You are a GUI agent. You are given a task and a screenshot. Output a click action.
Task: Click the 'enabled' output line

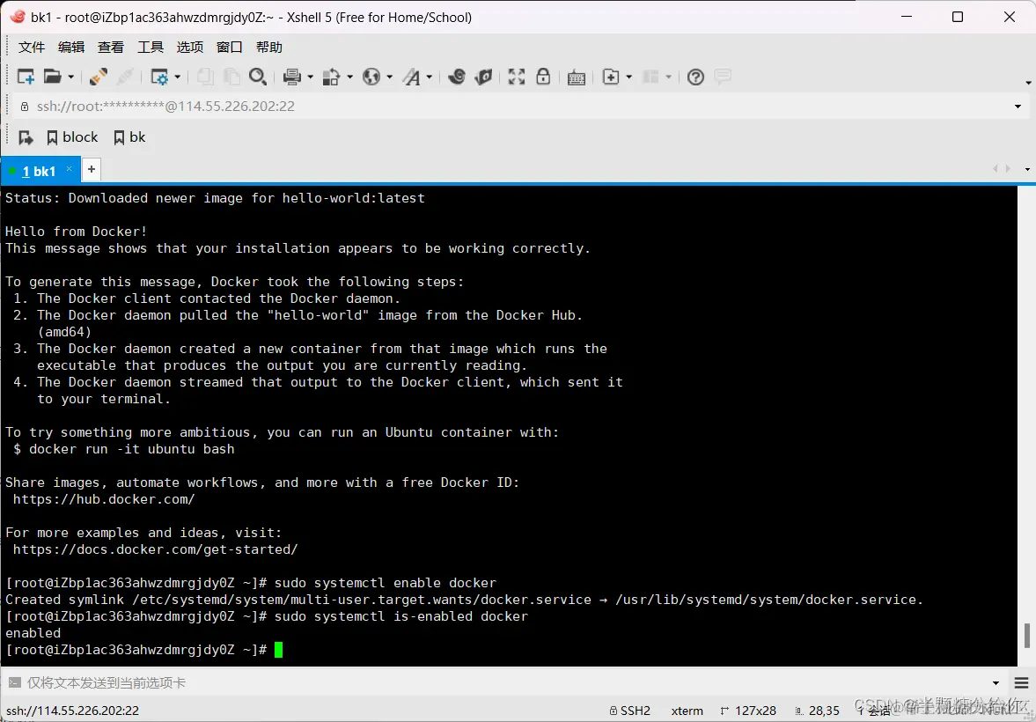pos(33,633)
